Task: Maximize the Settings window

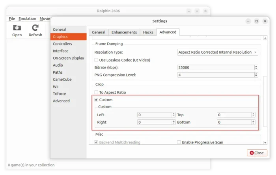Action: [x=257, y=21]
